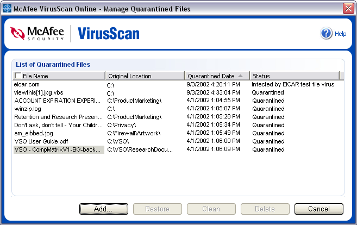Click date 4/1/2002 1:05:34 PM

pos(213,125)
